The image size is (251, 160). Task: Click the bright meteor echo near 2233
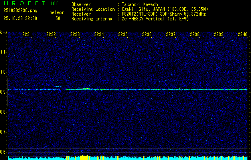pyautogui.click(x=83, y=88)
